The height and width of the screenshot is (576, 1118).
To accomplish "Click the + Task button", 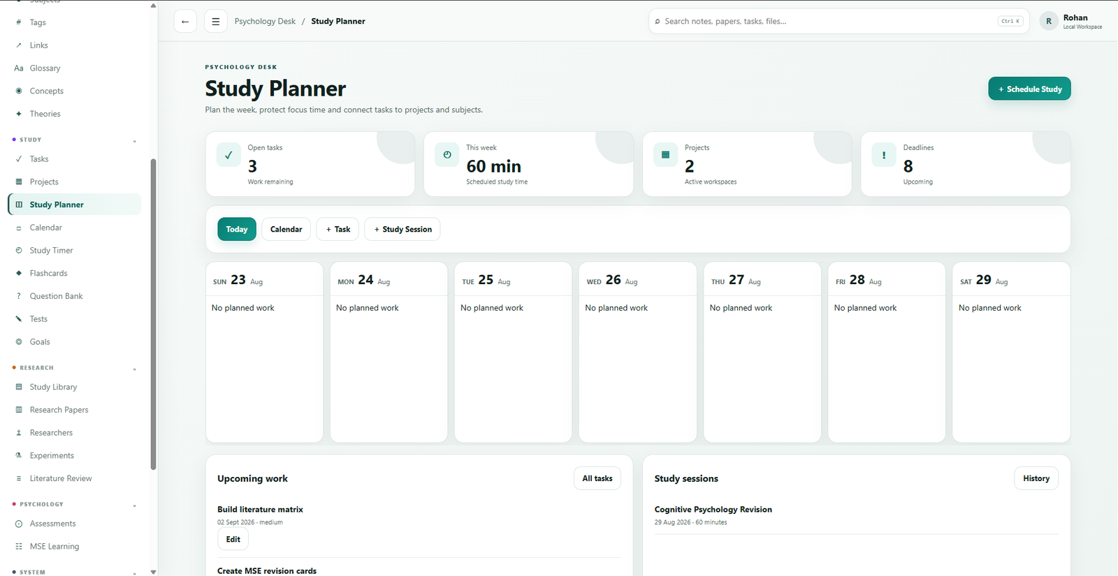I will (x=338, y=230).
